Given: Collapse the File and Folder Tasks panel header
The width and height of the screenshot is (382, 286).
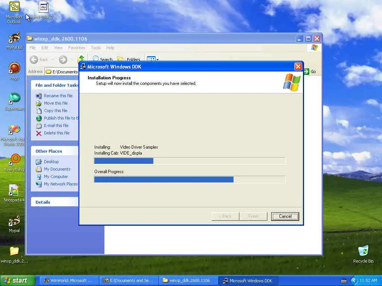Looking at the screenshot, I should [x=55, y=85].
